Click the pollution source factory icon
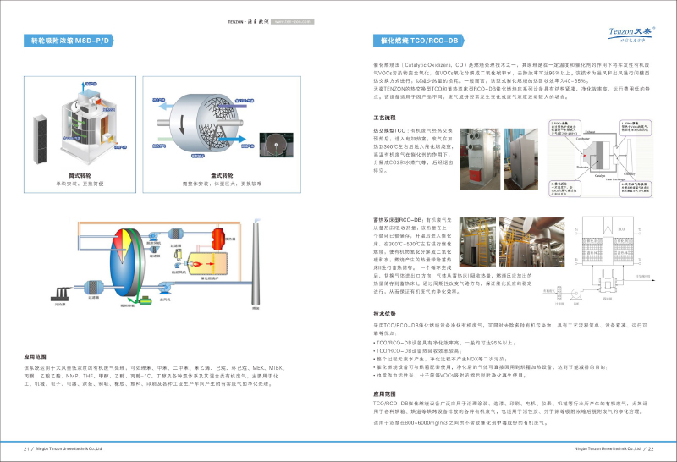 [x=59, y=295]
